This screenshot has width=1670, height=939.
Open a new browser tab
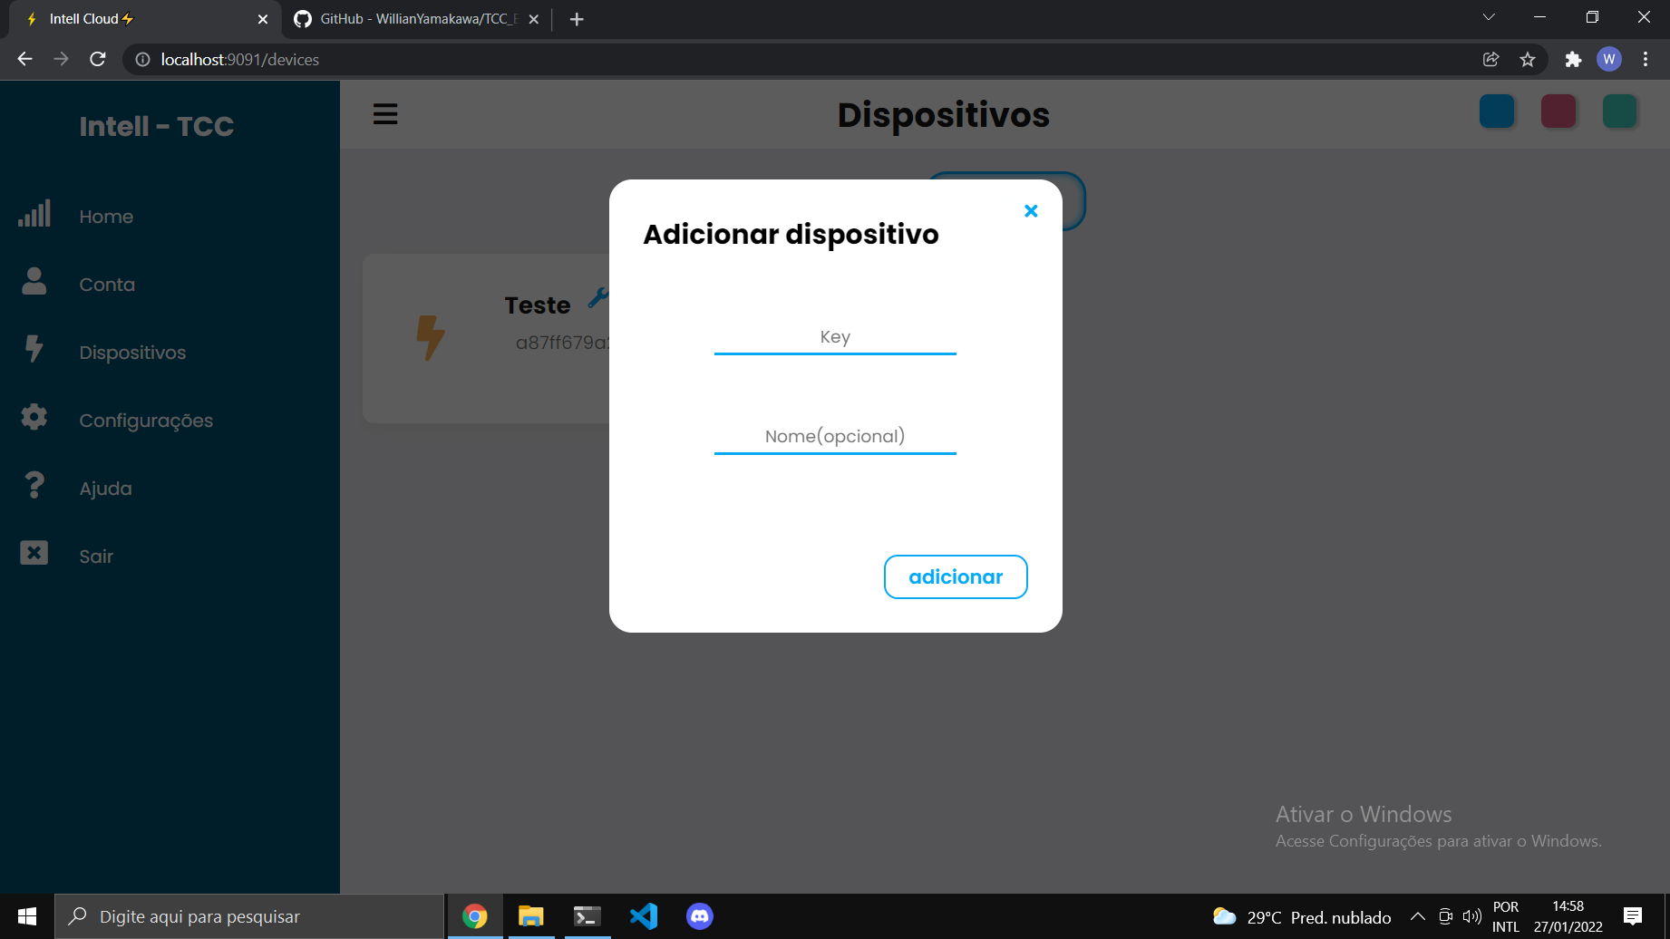[x=577, y=19]
